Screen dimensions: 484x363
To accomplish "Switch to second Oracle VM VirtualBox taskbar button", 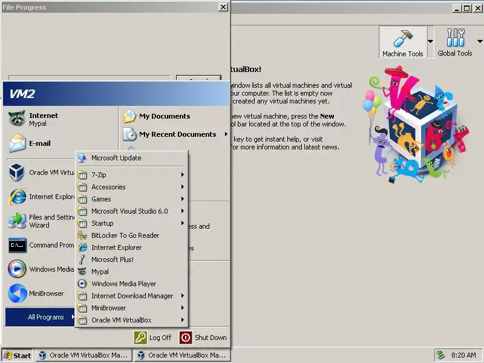I will tap(182, 355).
